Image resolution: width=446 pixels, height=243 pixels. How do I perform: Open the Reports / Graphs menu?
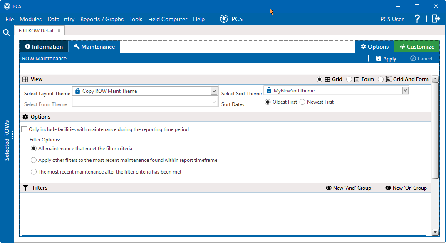tap(102, 19)
